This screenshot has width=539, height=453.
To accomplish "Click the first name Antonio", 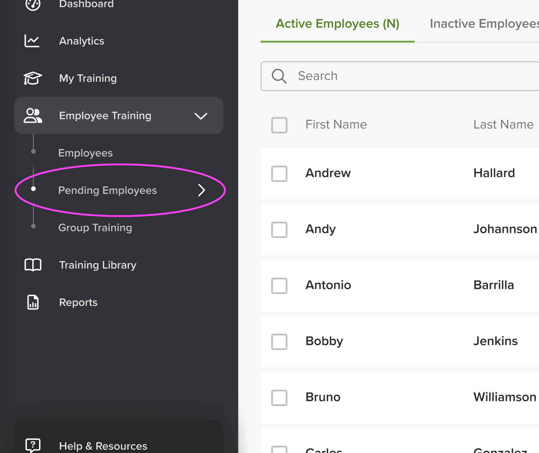I will [328, 285].
